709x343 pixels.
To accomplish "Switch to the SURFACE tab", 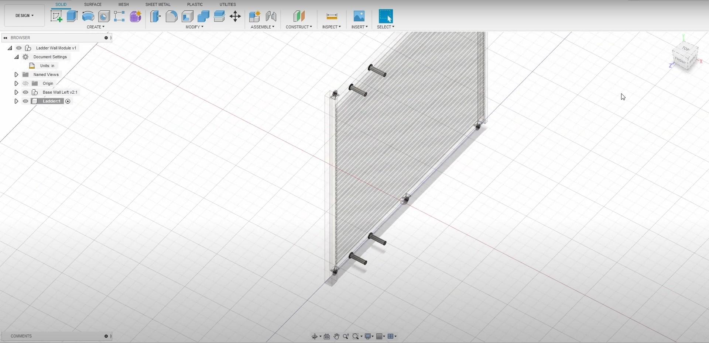I will pos(93,4).
